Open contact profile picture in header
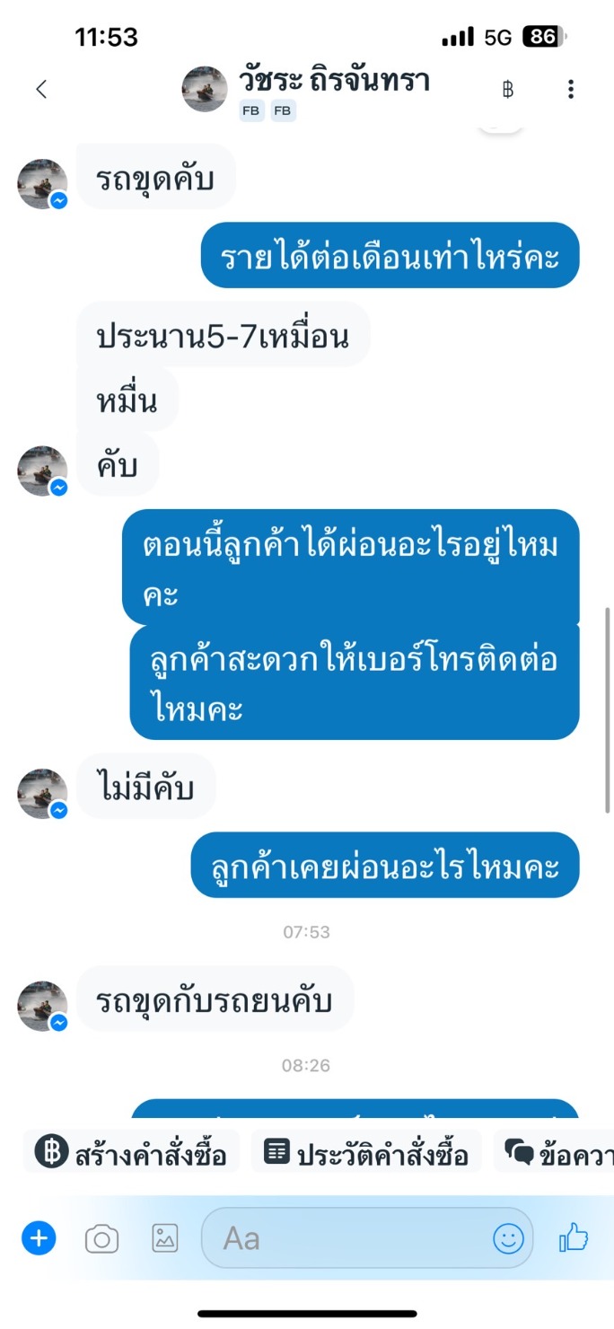This screenshot has width=614, height=1329. [x=205, y=89]
